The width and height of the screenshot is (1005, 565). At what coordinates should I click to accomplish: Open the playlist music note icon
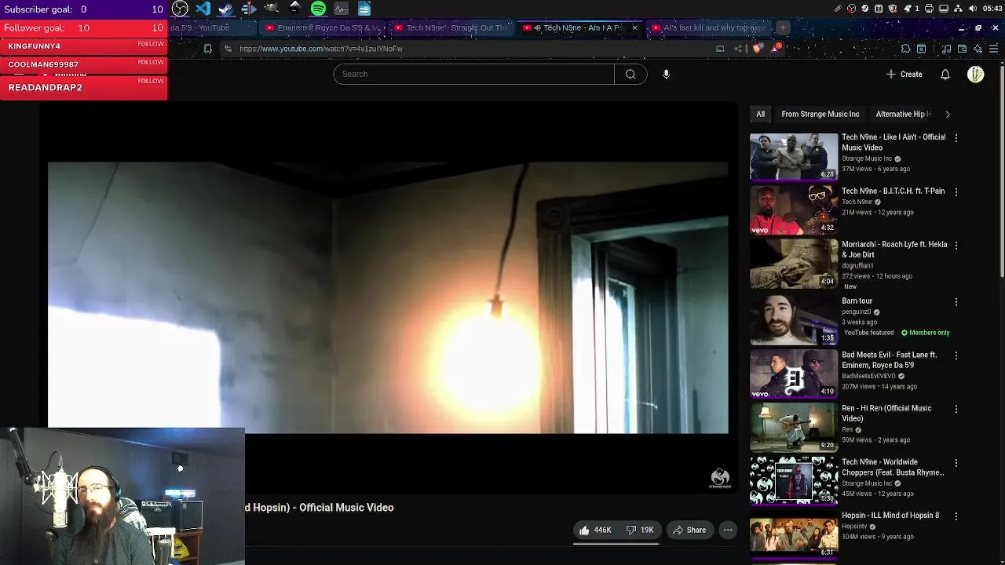click(946, 49)
